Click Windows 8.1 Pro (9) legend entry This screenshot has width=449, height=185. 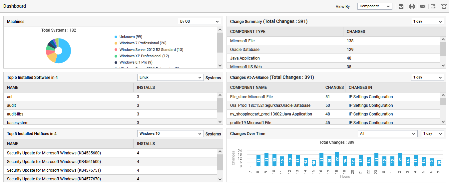(x=134, y=62)
